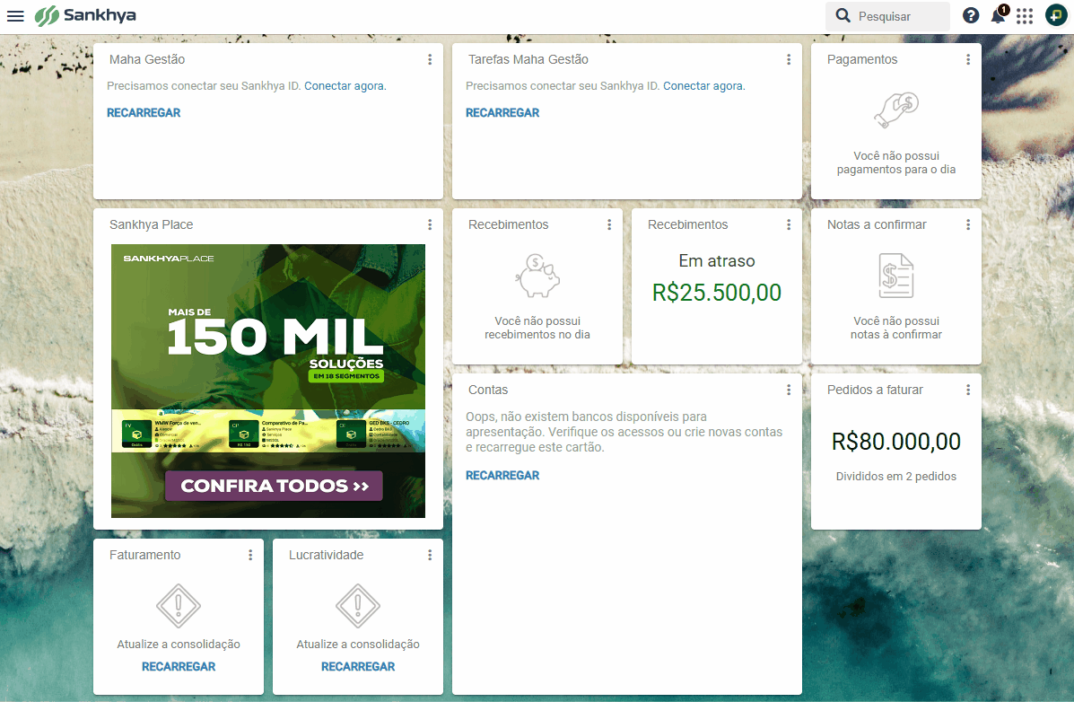Open the notifications bell
This screenshot has height=702, width=1074.
998,16
